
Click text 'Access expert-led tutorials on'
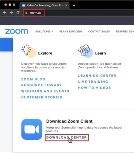click(x=100, y=64)
